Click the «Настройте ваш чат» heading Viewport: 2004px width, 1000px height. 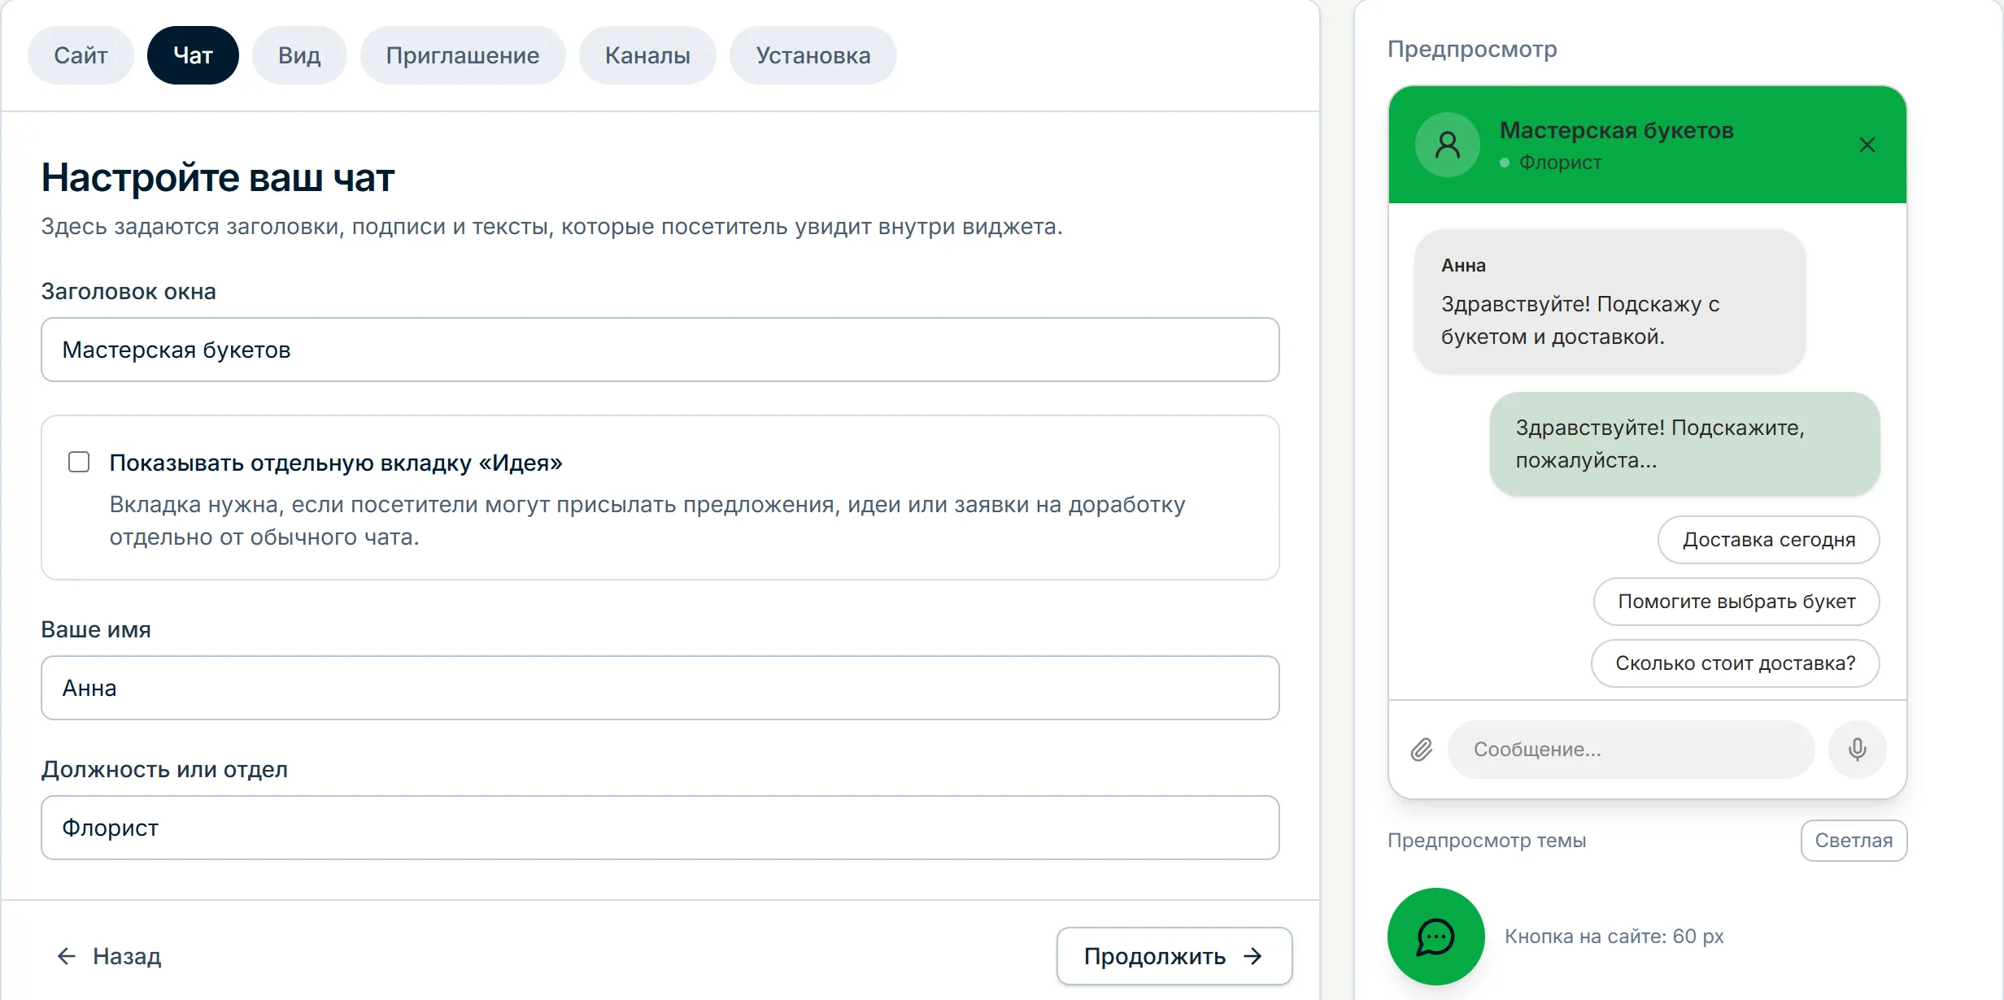pos(218,177)
